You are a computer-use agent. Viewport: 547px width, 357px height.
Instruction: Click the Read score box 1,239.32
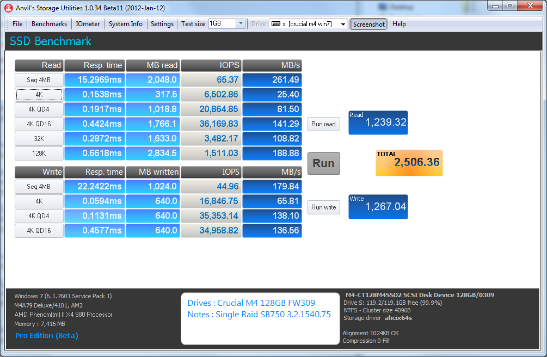coord(378,122)
